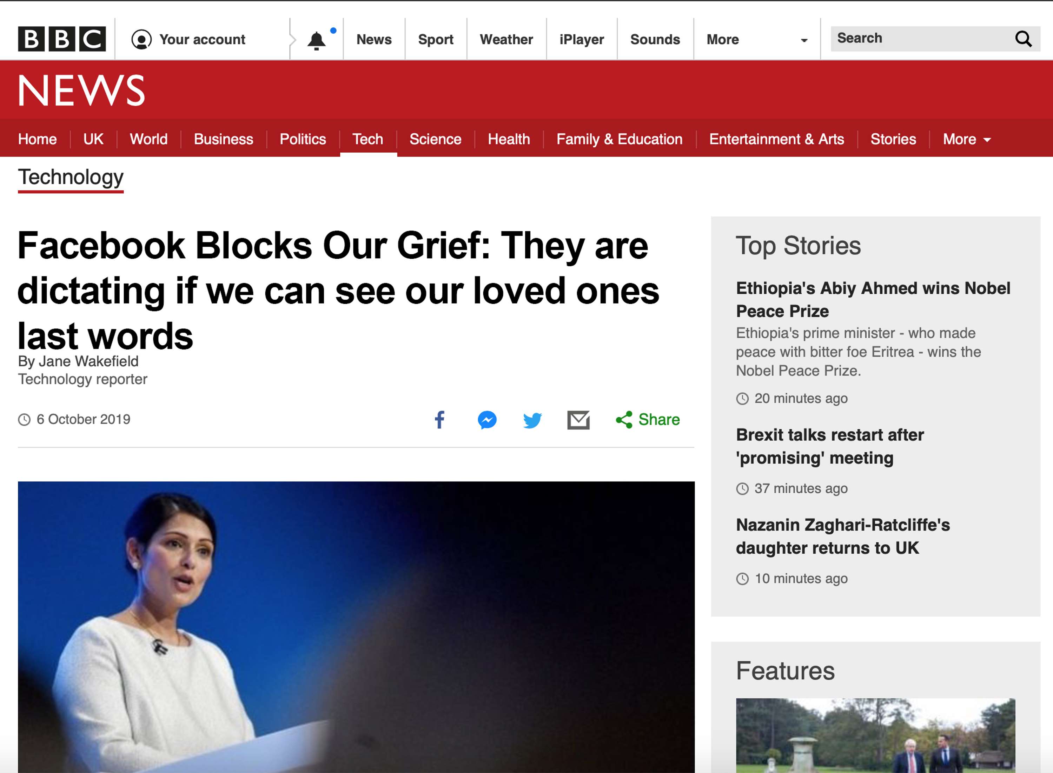Screen dimensions: 1053x773
Task: Open iPlayer in top bar
Action: click(x=582, y=39)
